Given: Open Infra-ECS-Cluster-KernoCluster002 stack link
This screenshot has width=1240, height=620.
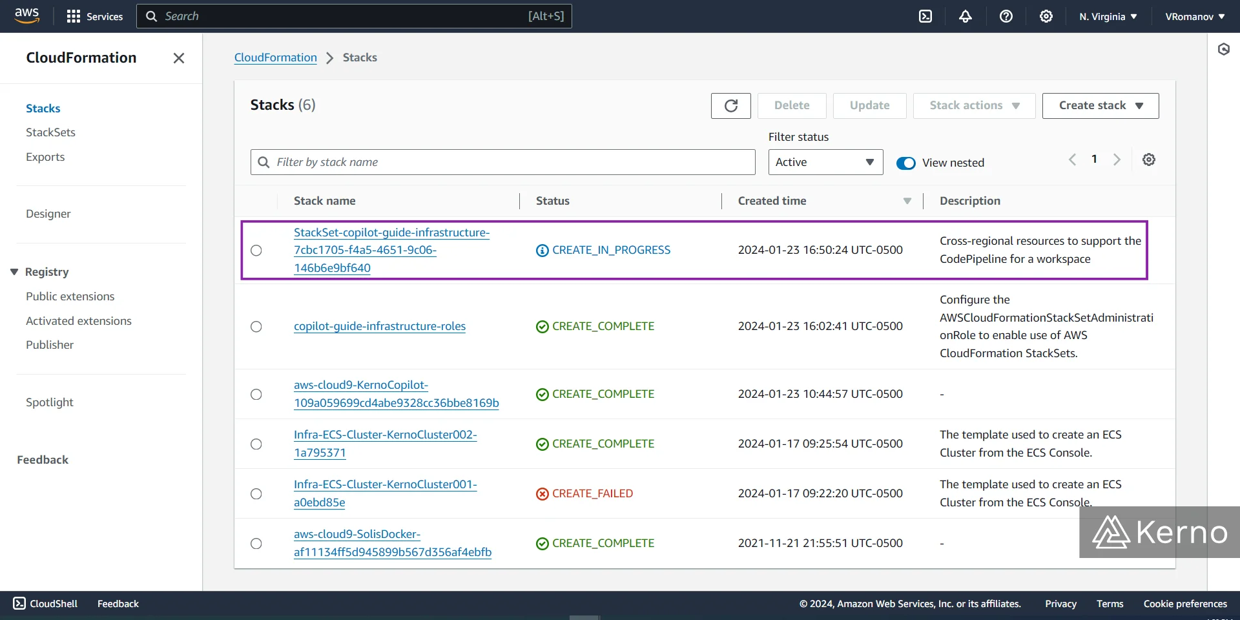Looking at the screenshot, I should [x=386, y=444].
